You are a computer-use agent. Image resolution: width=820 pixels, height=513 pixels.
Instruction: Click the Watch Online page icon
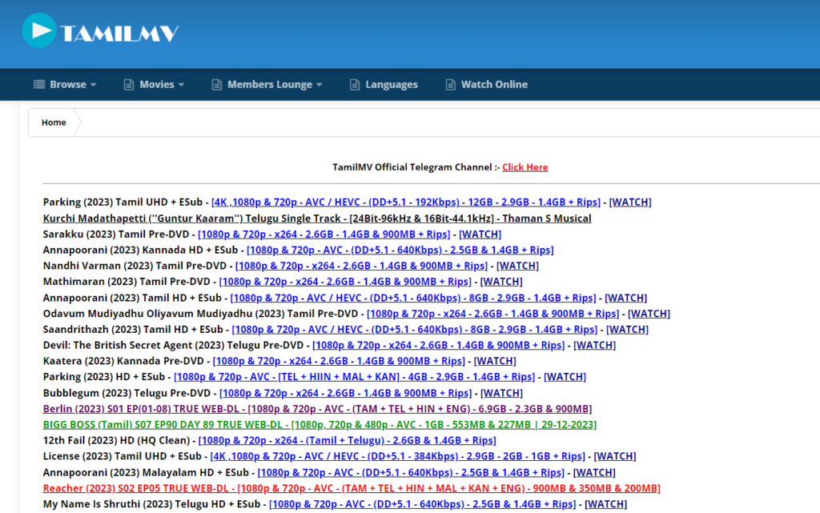[x=450, y=84]
